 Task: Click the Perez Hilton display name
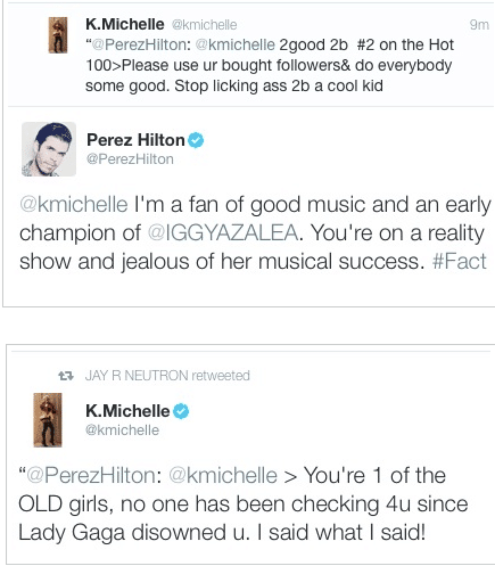point(136,140)
